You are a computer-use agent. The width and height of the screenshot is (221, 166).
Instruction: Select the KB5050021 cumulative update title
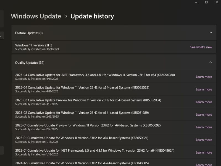click(82, 138)
